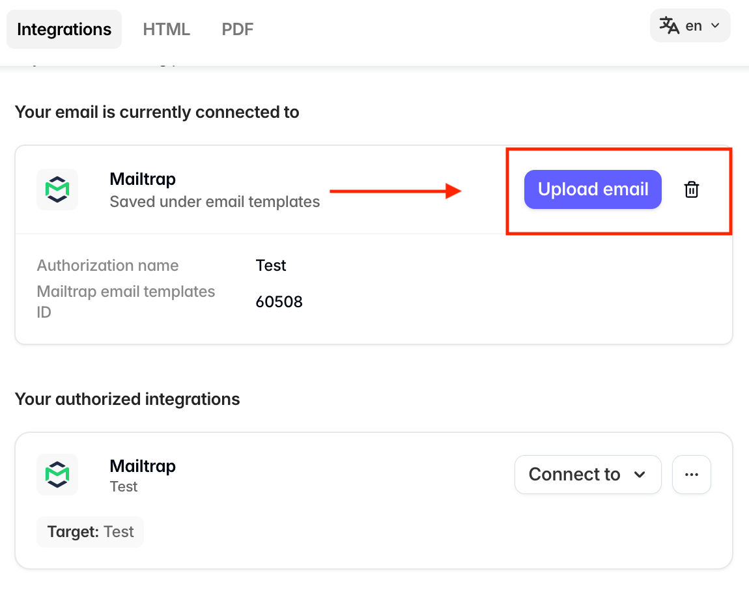Expand the Connect to dropdown
This screenshot has width=749, height=595.
[587, 475]
